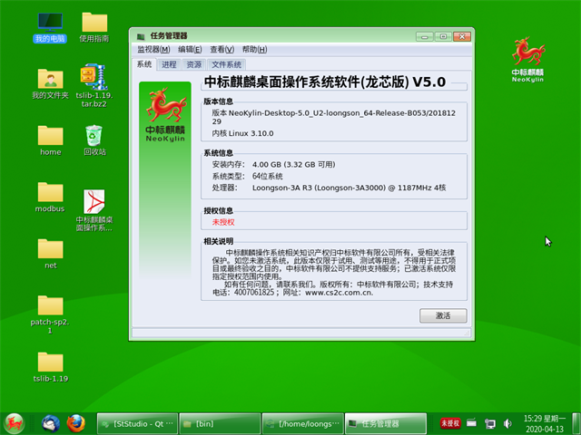Open the 查看(V) menu

pyautogui.click(x=222, y=50)
